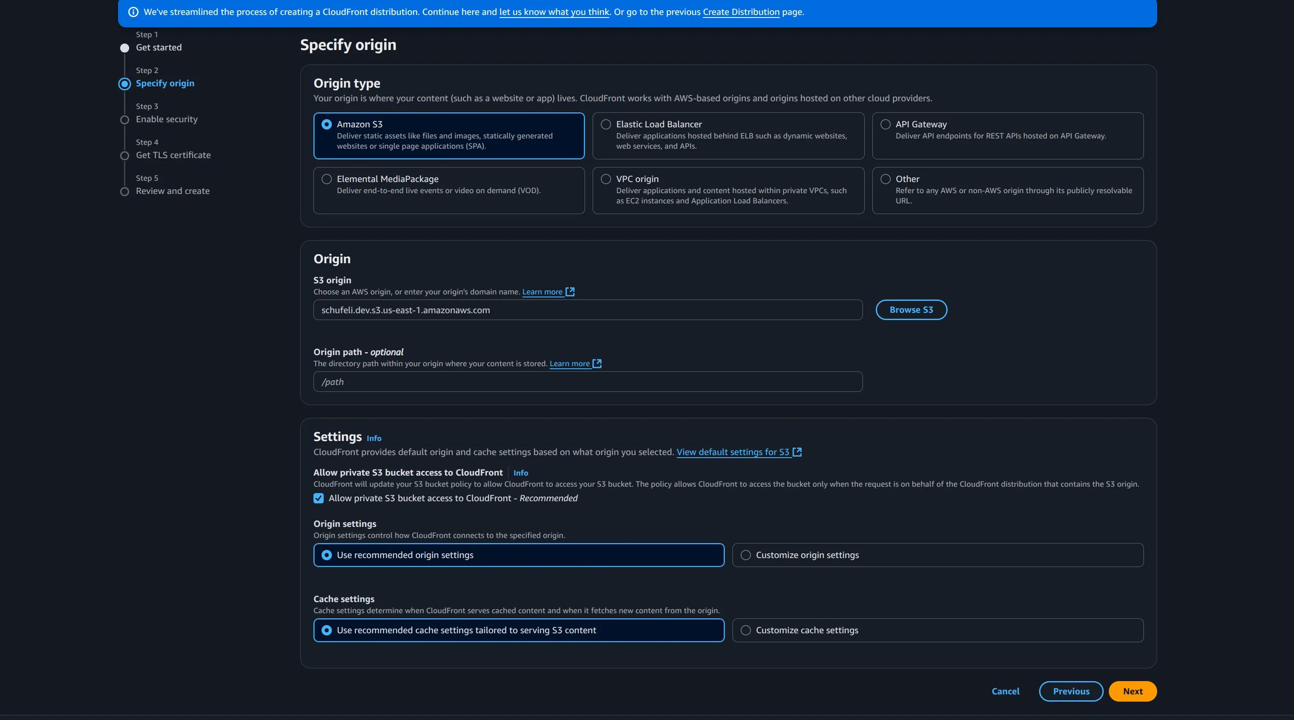Choose Elemental MediaPackage origin type
The image size is (1294, 720).
click(327, 179)
